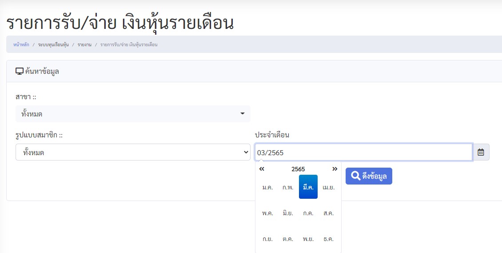The width and height of the screenshot is (502, 253).
Task: Click the ประจำเดือน input field
Action: point(363,152)
